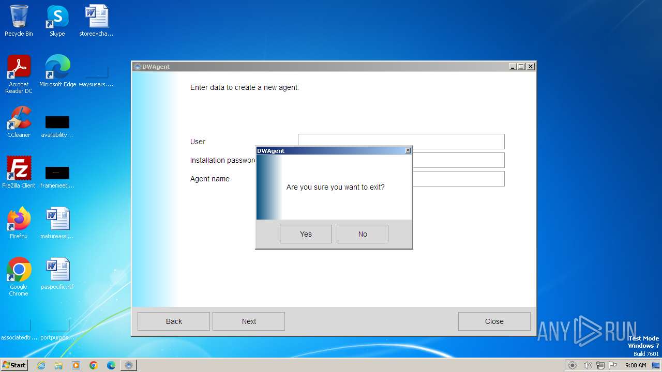
Task: Click the Show desktop button
Action: (657, 365)
